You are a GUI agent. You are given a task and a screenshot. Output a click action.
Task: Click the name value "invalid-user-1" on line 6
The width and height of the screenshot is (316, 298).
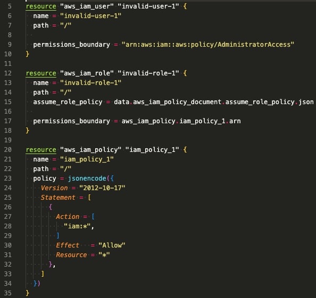90,16
